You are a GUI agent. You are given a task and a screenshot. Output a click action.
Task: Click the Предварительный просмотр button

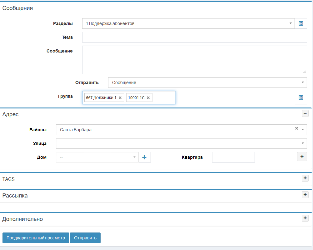click(x=36, y=238)
